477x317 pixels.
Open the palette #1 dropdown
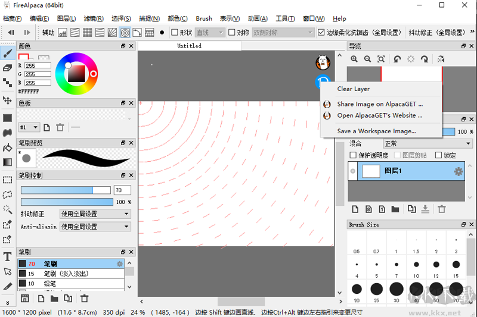click(29, 127)
